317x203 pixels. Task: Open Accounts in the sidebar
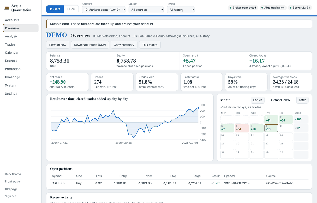click(x=20, y=20)
